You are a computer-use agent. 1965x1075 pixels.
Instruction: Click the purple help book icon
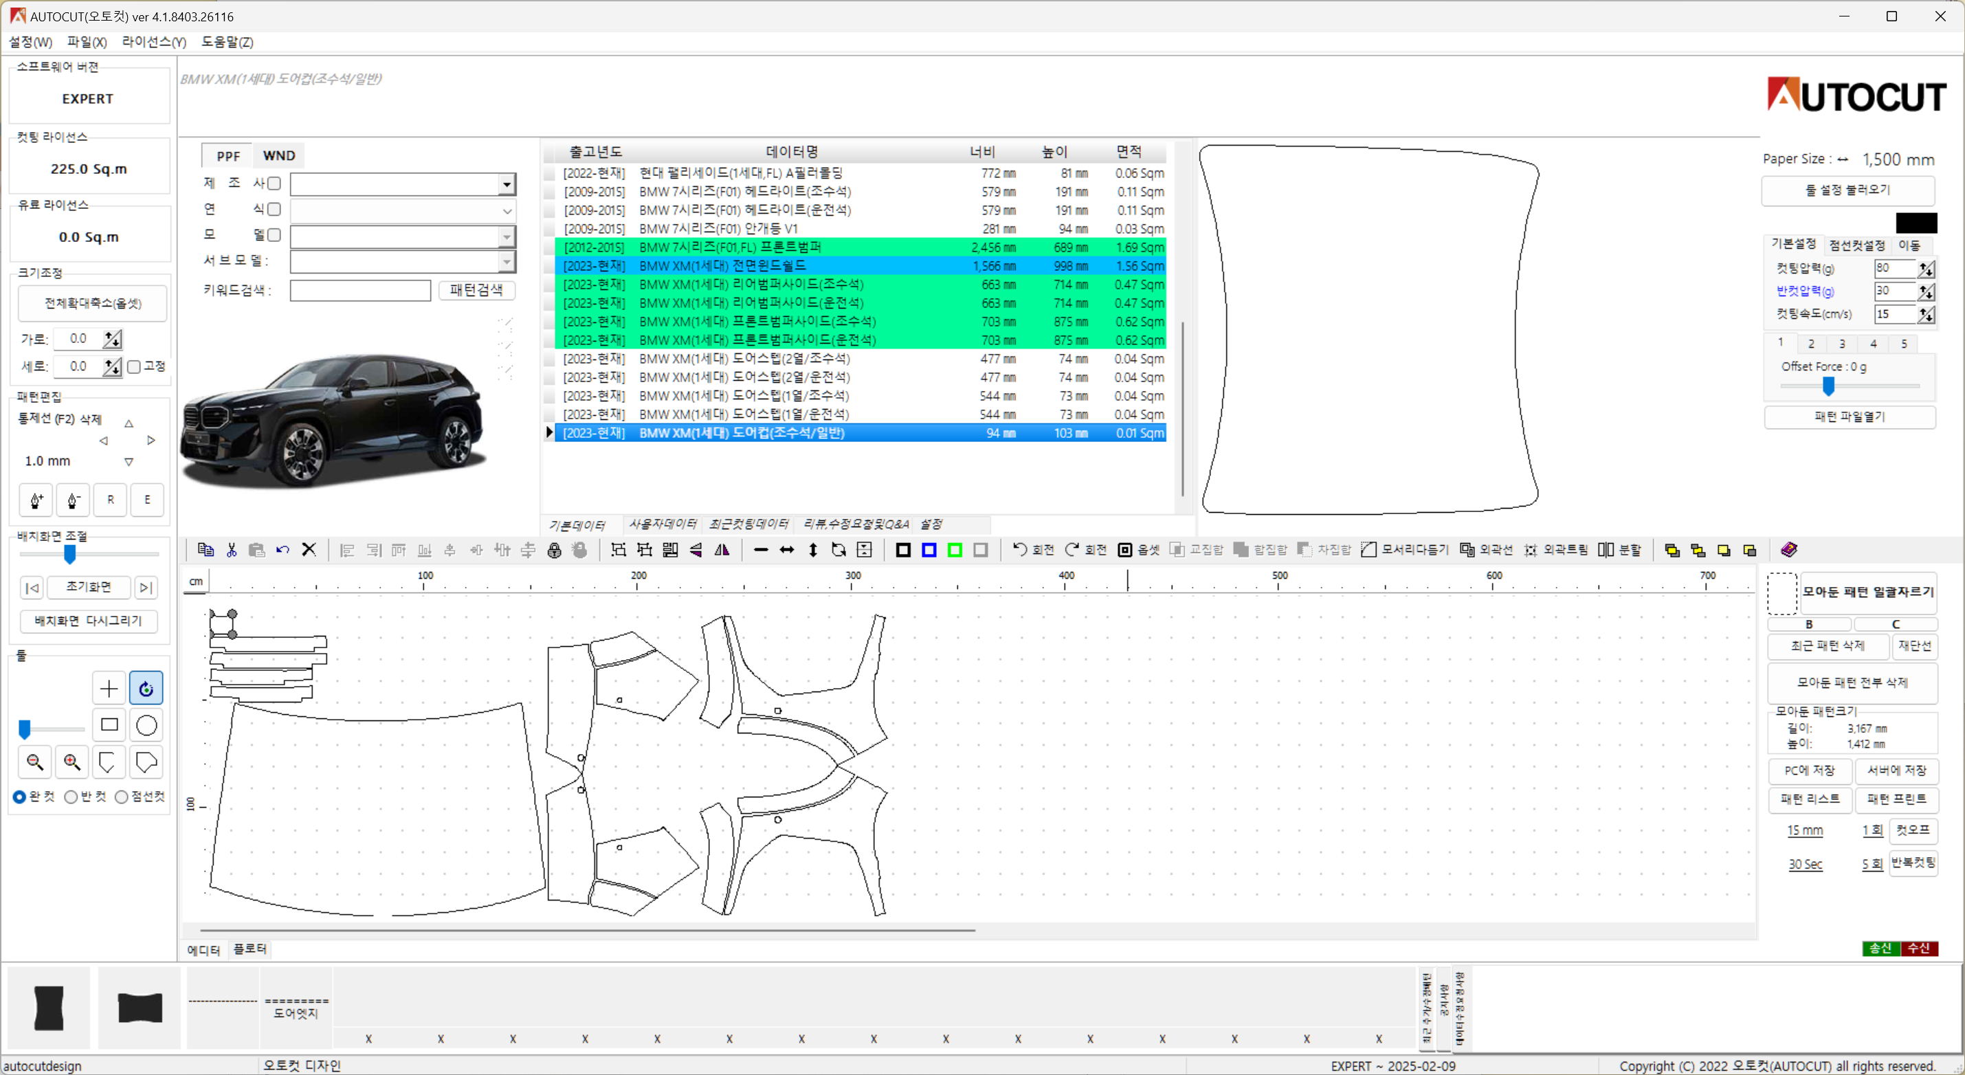(1789, 549)
